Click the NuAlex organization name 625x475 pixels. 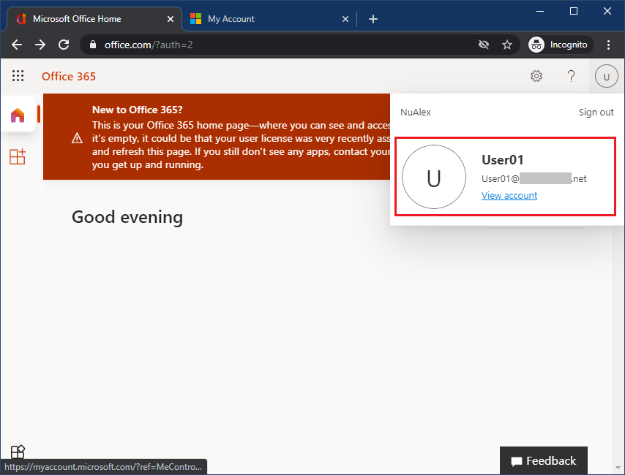click(x=416, y=113)
